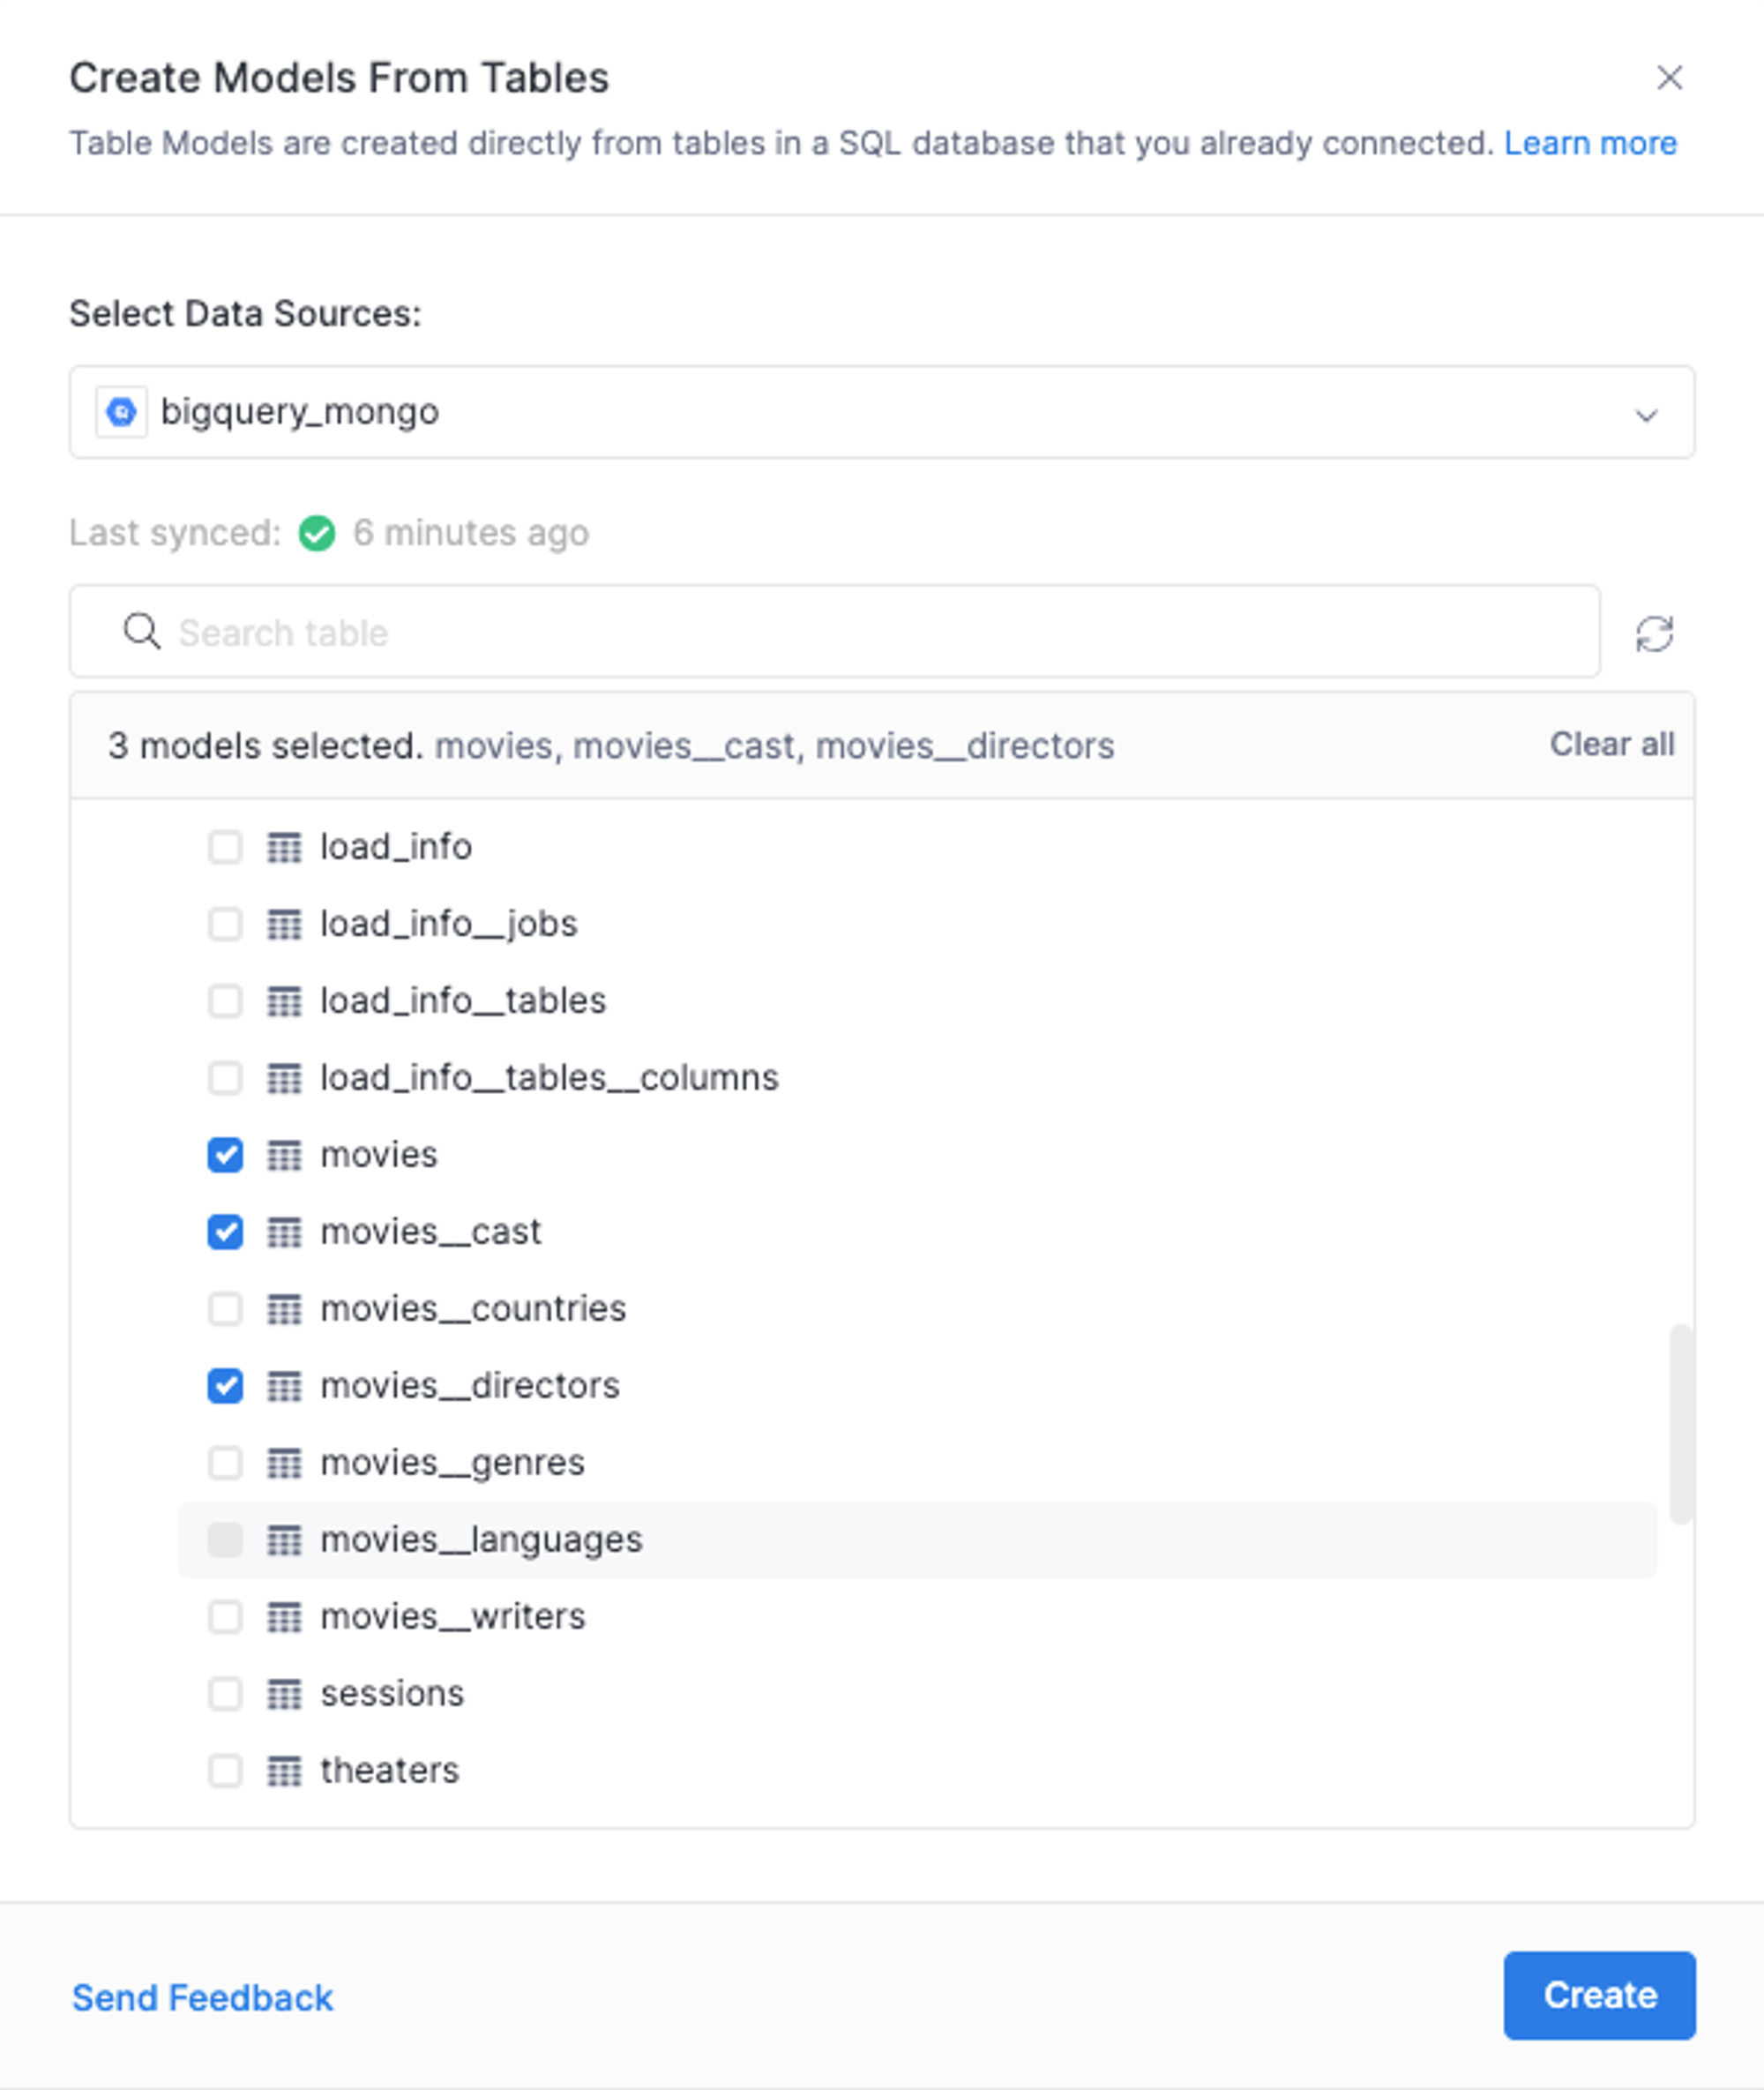Click the theaters label text
Screen dimensions: 1764x2090
(x=389, y=1771)
